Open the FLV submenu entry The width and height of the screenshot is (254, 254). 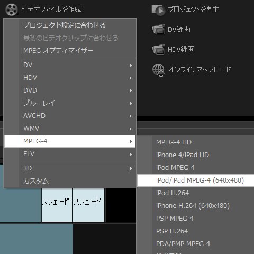point(70,154)
